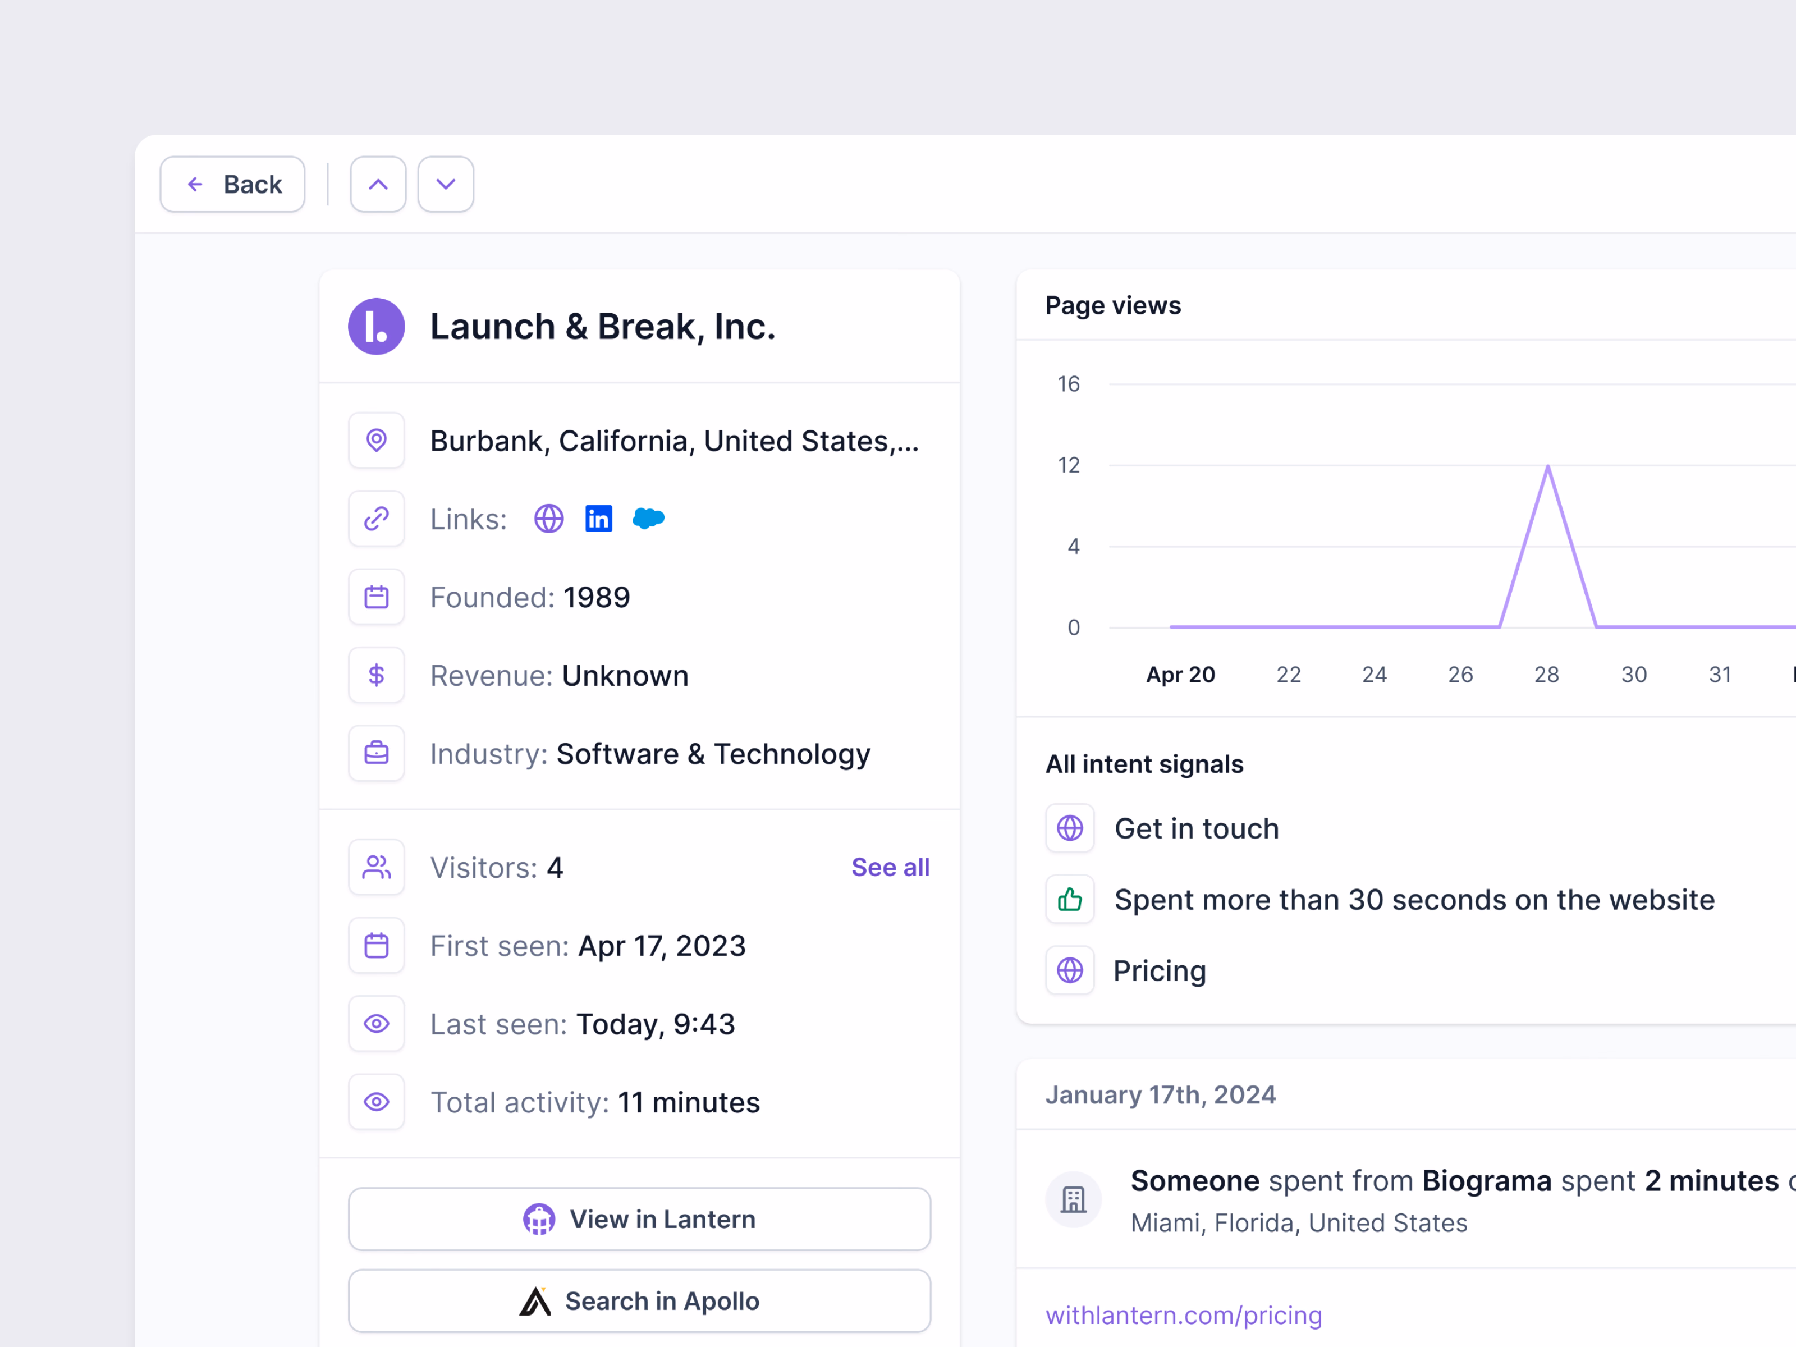Click the chart peak at 28
The width and height of the screenshot is (1796, 1347).
(x=1548, y=465)
